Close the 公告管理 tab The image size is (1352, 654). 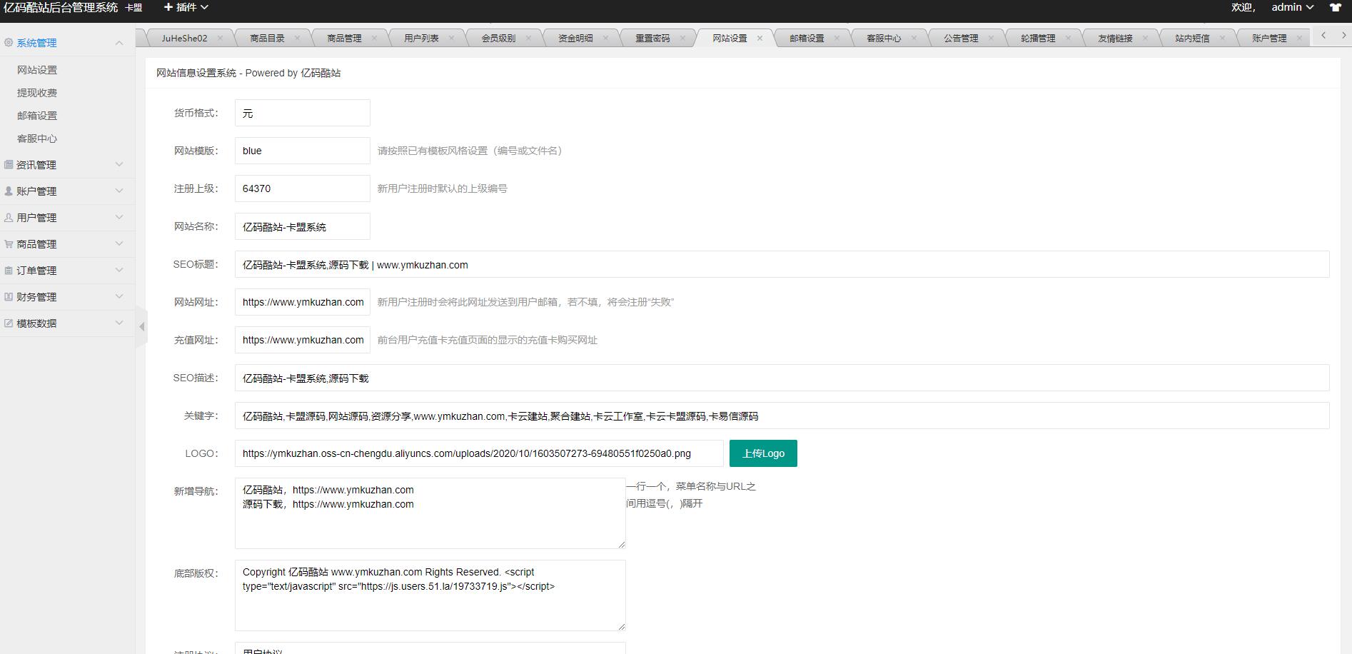point(991,39)
